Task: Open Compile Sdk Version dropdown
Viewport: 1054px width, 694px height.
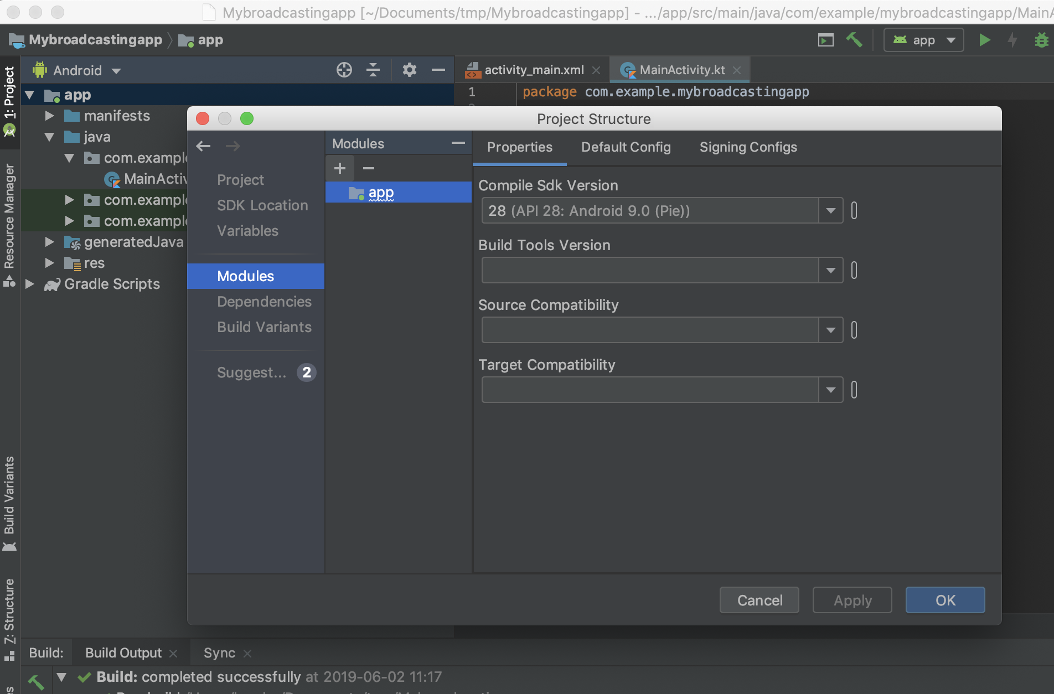Action: [x=830, y=211]
